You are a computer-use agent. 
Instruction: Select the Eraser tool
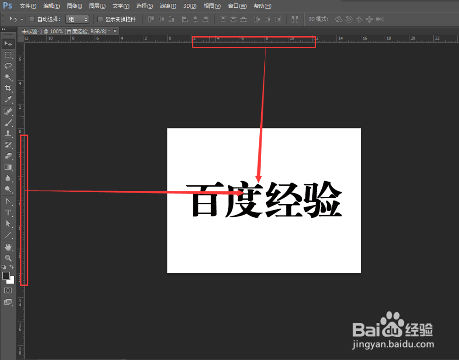[8, 156]
